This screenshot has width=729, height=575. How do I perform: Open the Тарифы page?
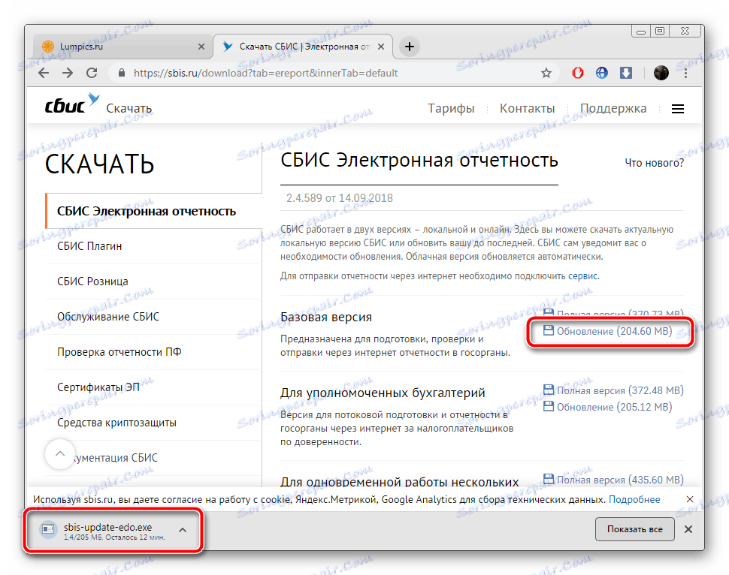451,108
